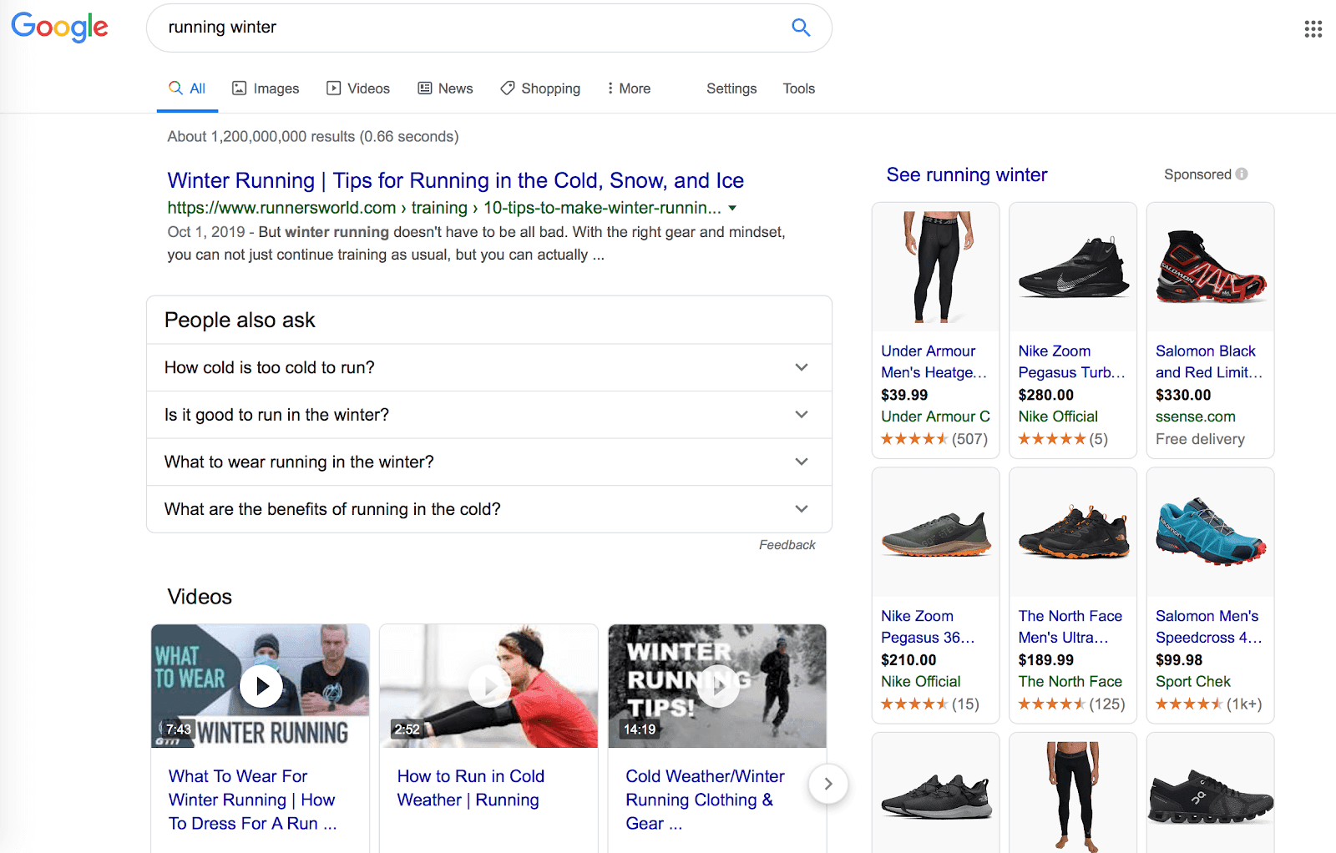Click the Feedback link
Viewport: 1336px width, 853px height.
point(787,545)
